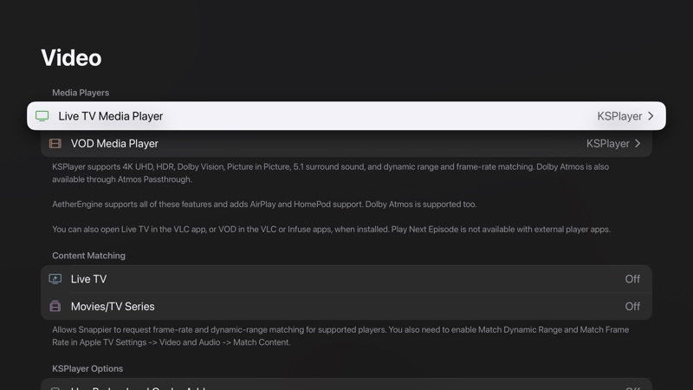The height and width of the screenshot is (390, 693).
Task: Toggle Movies/TV Series content matching Off value
Action: 632,307
